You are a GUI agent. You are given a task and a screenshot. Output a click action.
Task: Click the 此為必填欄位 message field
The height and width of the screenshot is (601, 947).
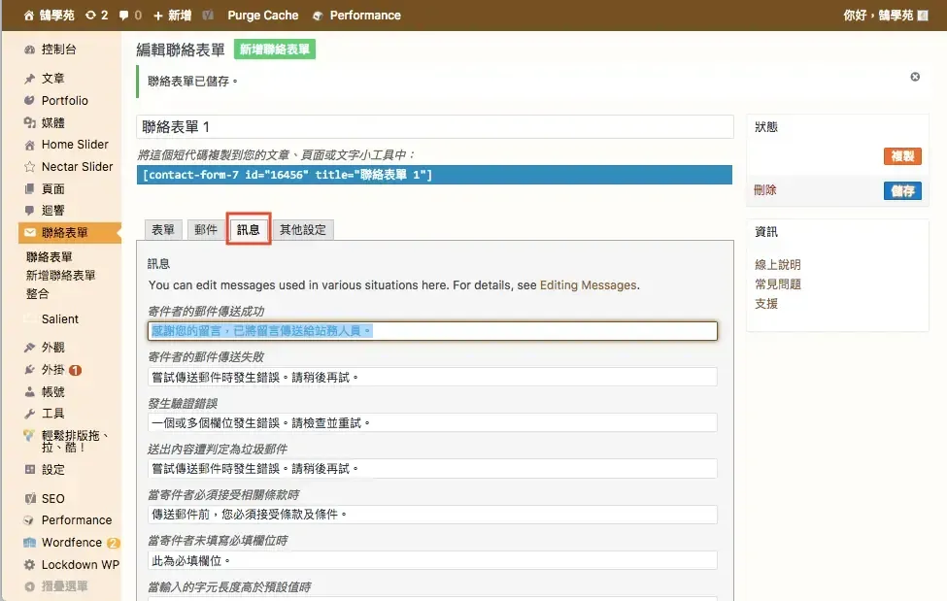click(x=432, y=560)
